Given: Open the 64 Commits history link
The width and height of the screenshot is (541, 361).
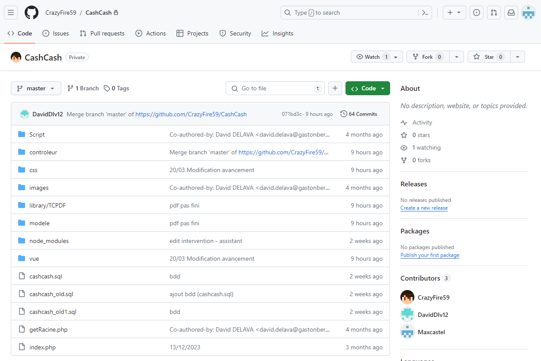Looking at the screenshot, I should 359,114.
